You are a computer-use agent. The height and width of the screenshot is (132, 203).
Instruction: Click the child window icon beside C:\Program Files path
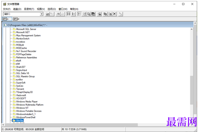click(x=5, y=25)
